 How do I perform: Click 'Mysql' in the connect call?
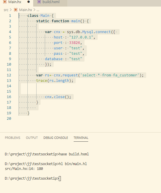click(x=88, y=32)
